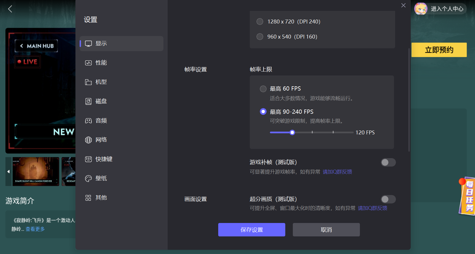
Task: Select the SHAPE SILENT HILL screenshot thumbnail
Action: (x=36, y=172)
